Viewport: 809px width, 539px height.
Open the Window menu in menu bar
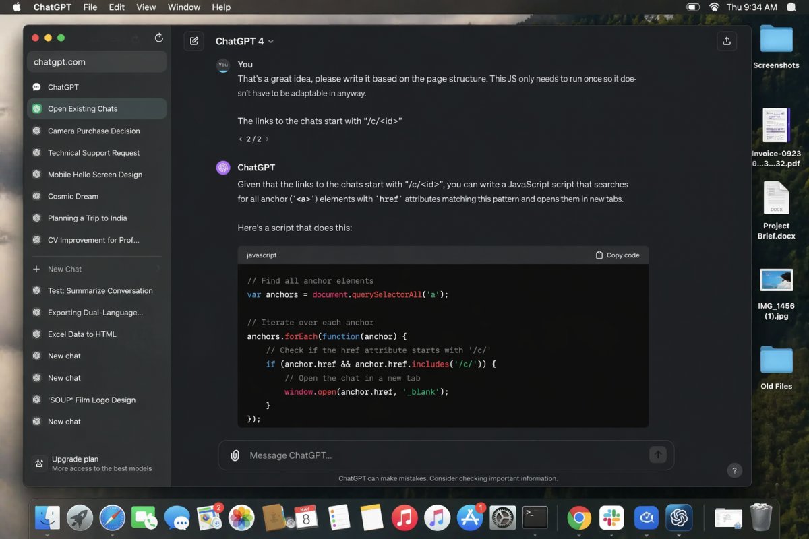coord(183,7)
